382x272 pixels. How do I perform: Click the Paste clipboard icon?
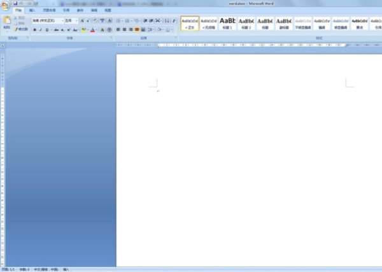7,20
